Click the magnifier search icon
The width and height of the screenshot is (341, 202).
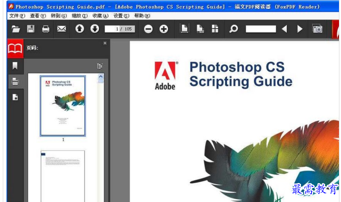click(x=234, y=29)
